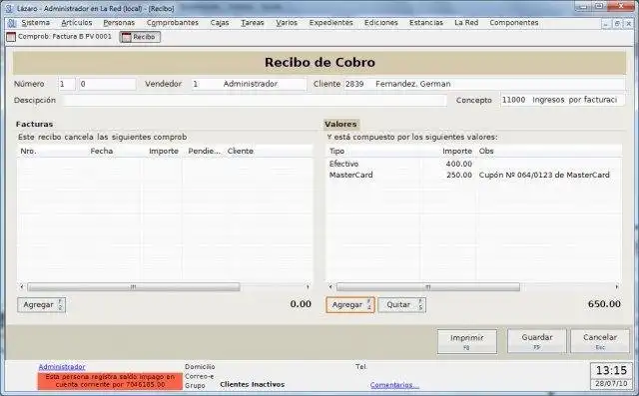
Task: Click Valores scrollbar left arrow
Action: 330,287
